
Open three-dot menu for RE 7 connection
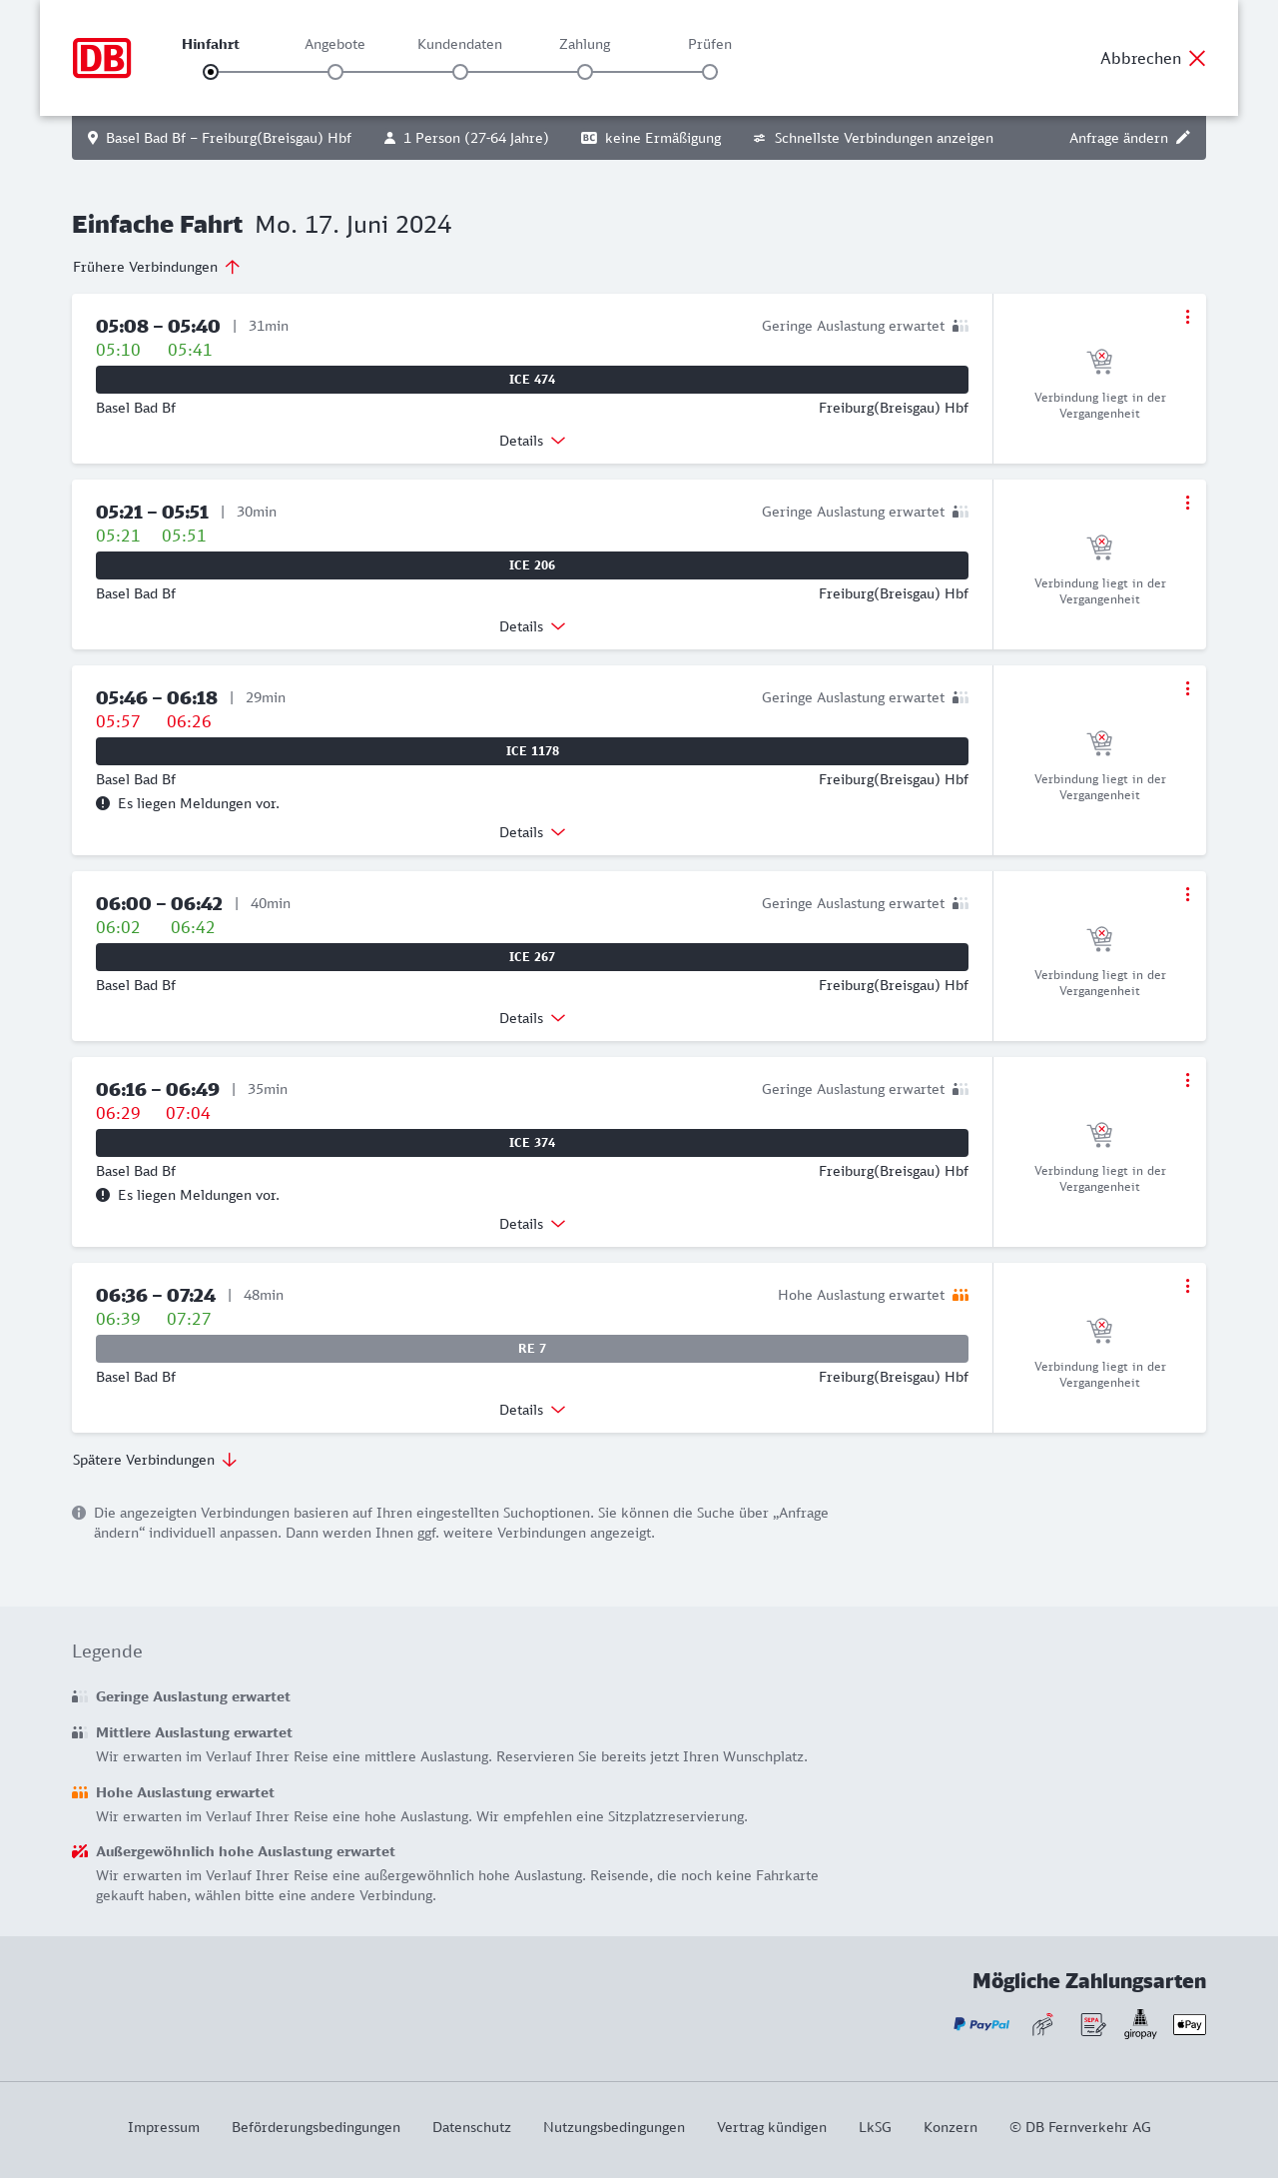1187,1286
